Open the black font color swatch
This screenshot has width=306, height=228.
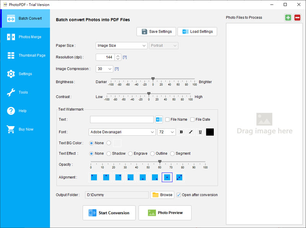(210, 132)
